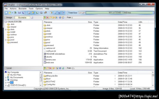Expand the (C:) drive node
Viewport: 159px width, 99px height.
(6, 83)
